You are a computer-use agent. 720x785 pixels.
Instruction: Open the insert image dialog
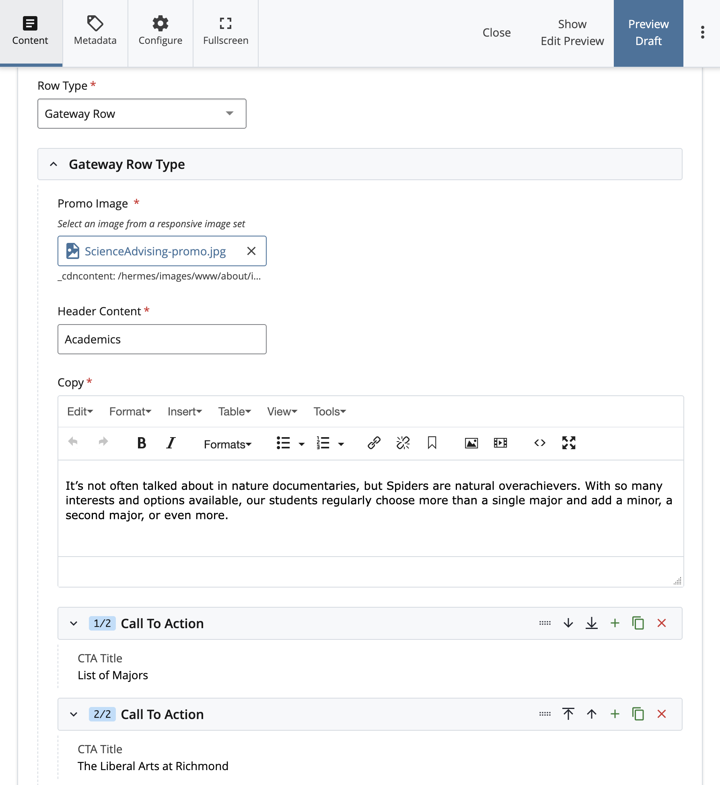pyautogui.click(x=471, y=443)
